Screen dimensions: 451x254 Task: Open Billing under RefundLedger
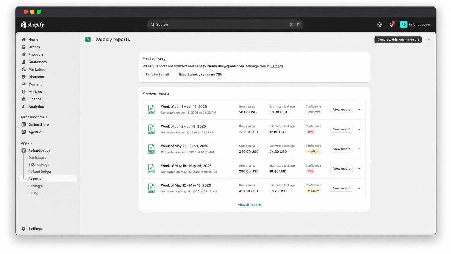(33, 193)
